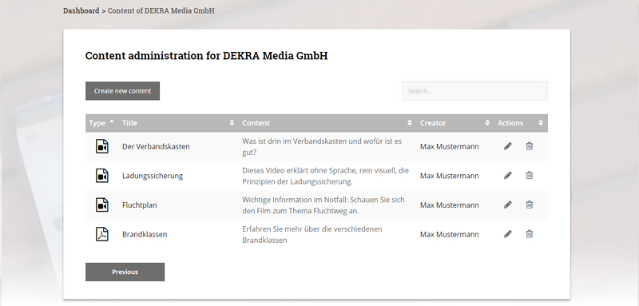This screenshot has height=306, width=639.
Task: Click the trash icon for Brandklassen
Action: tap(529, 234)
